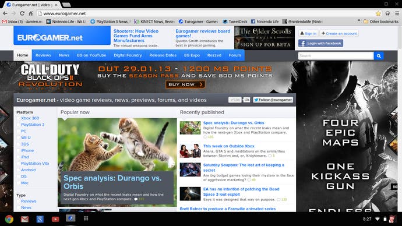Open the Shooters: How Video Games article link

(136, 36)
